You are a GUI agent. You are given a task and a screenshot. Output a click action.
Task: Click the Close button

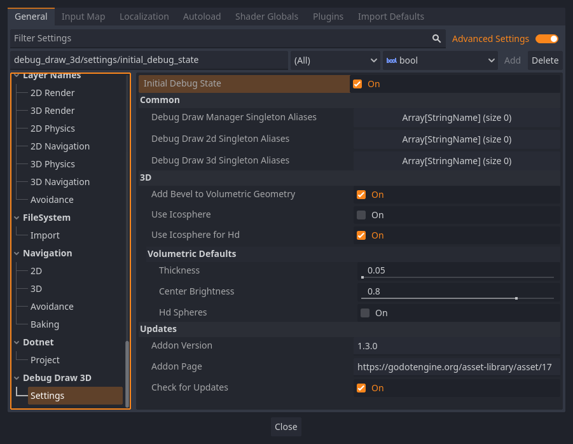coord(286,427)
